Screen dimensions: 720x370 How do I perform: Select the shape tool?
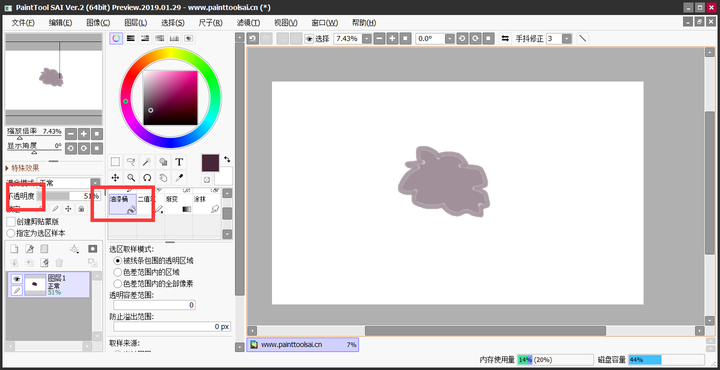click(x=163, y=162)
